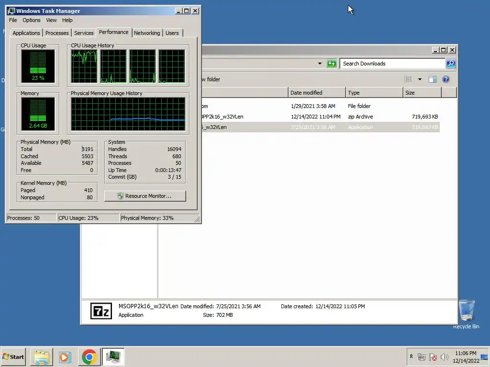Screen dimensions: 490x367
Task: Click the 7z icon in details pane
Action: pos(101,311)
